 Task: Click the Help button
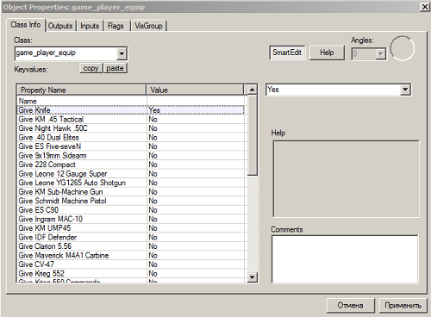(x=327, y=53)
